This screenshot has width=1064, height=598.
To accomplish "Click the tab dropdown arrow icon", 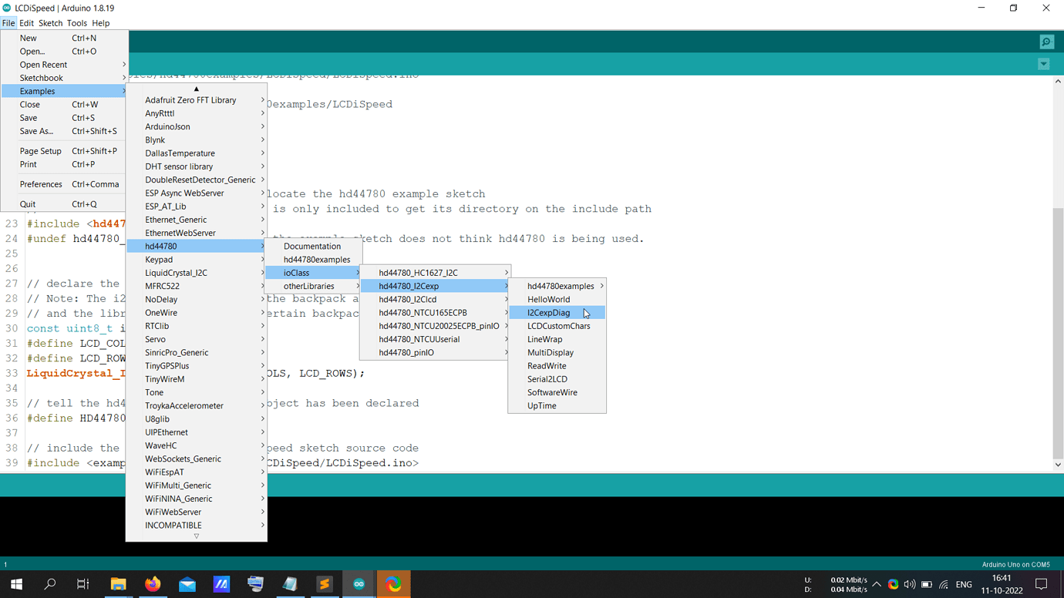I will 1043,65.
